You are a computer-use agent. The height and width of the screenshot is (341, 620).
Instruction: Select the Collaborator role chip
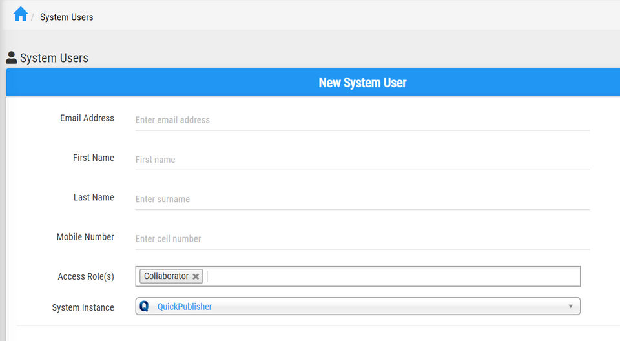(x=166, y=276)
